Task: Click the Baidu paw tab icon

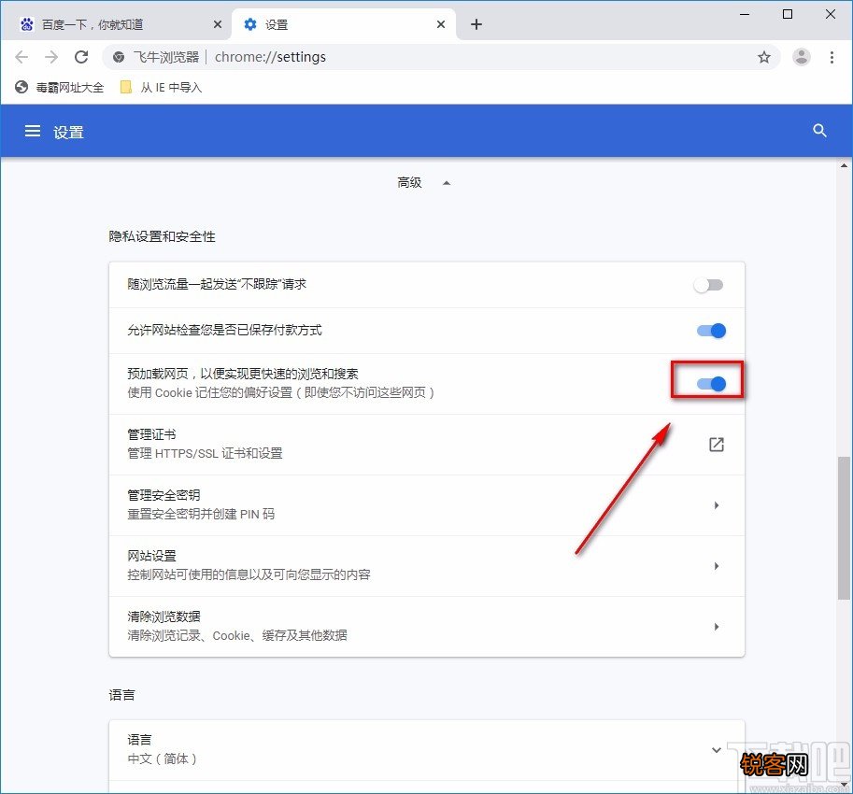Action: [x=27, y=24]
